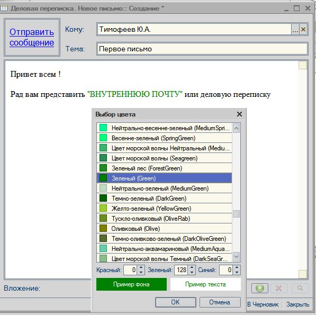This screenshot has height=315, width=316.
Task: Click the Отправить сообщение link
Action: [32, 37]
